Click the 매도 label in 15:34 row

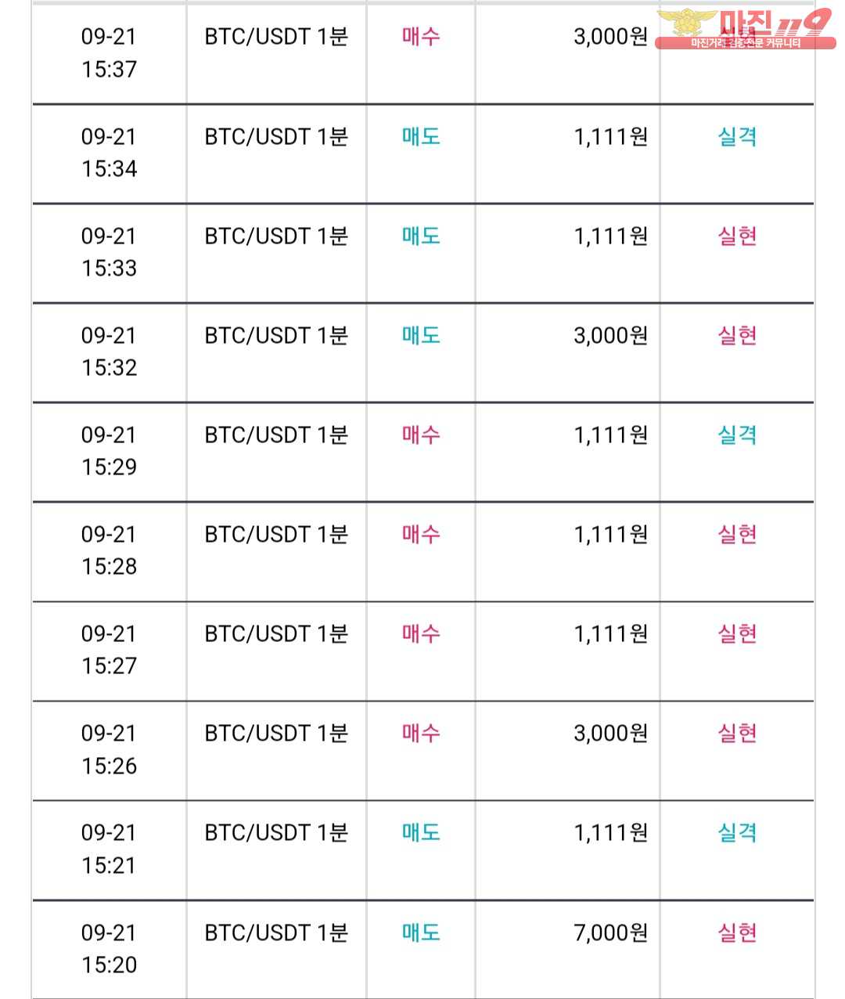[x=421, y=136]
